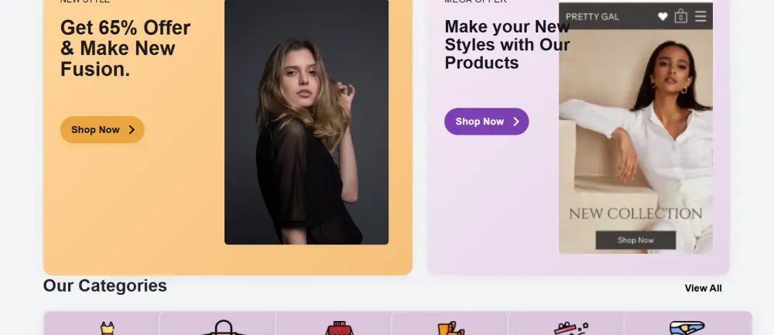This screenshot has width=774, height=335.
Task: Select the blue sneaker category icon
Action: (x=687, y=328)
